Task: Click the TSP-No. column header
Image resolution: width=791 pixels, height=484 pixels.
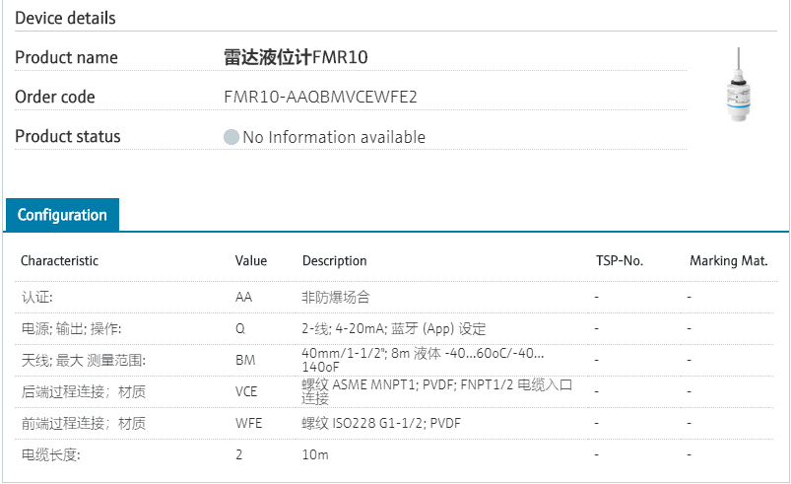Action: click(620, 261)
